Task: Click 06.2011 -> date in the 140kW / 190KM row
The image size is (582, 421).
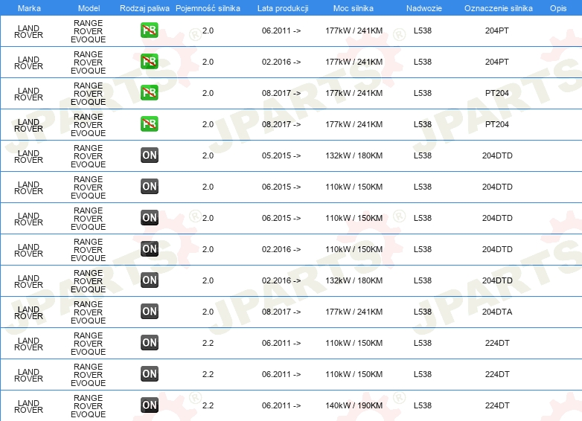Action: pyautogui.click(x=281, y=405)
